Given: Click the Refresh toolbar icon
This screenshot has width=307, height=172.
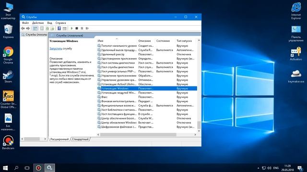Looking at the screenshot, I should pyautogui.click(x=47, y=29).
